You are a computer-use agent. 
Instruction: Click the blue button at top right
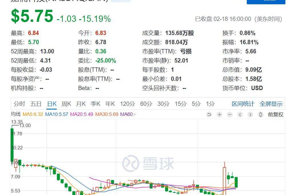coord(266,1)
